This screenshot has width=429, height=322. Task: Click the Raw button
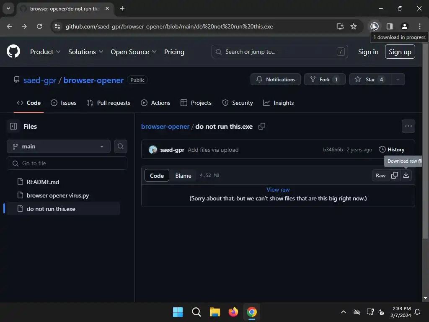point(380,176)
